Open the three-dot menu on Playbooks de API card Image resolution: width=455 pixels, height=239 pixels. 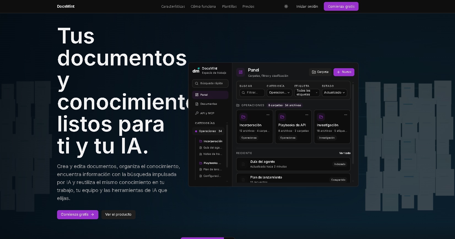(x=307, y=115)
